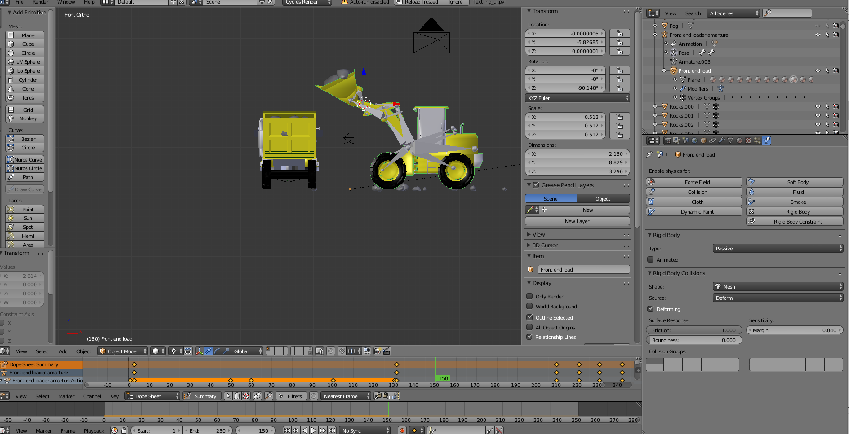Lock the Location X lock icon

coord(620,33)
